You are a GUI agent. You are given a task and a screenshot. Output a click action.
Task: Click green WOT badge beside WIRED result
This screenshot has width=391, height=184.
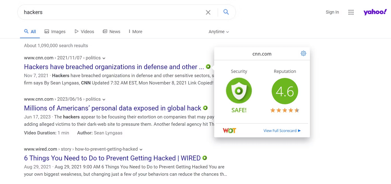click(x=205, y=158)
